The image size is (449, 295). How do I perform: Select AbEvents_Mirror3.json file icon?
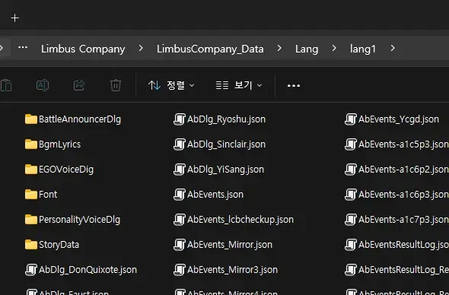[x=180, y=270]
